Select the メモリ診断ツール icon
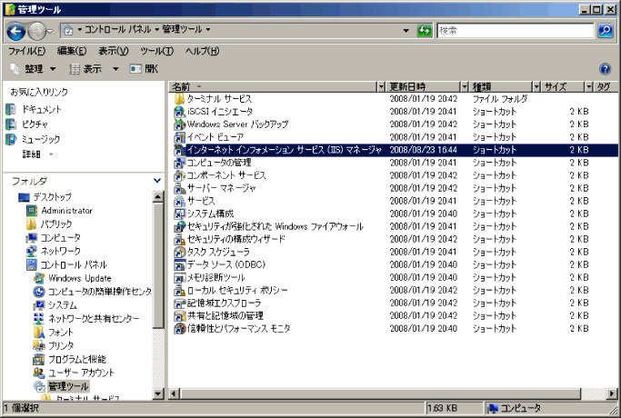The image size is (621, 418). (x=179, y=277)
